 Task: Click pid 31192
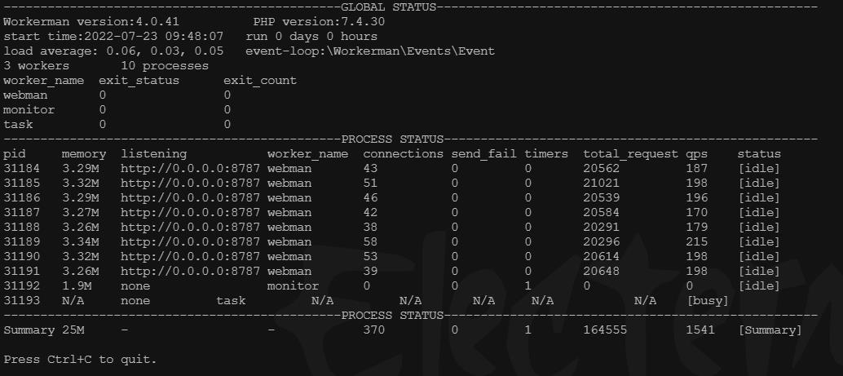pos(21,286)
